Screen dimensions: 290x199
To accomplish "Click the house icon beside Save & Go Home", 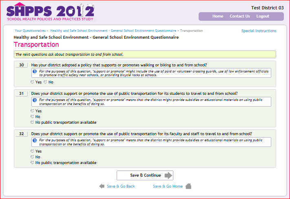I will 188,186.
